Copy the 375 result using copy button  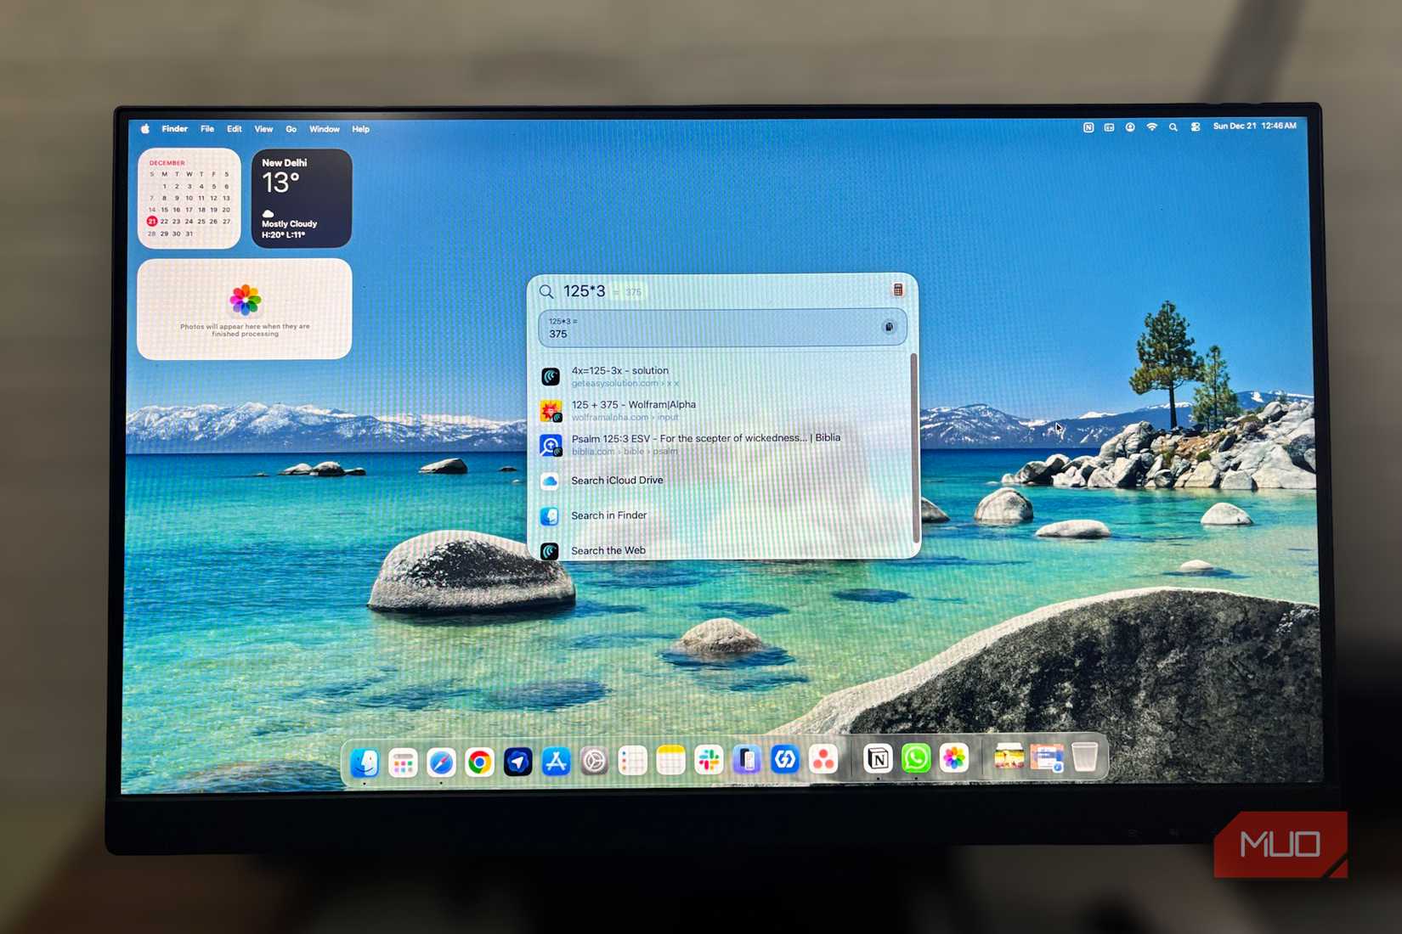click(889, 327)
